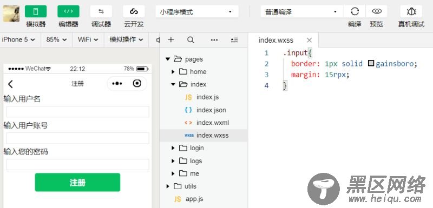Expand the login folder

tap(173, 148)
